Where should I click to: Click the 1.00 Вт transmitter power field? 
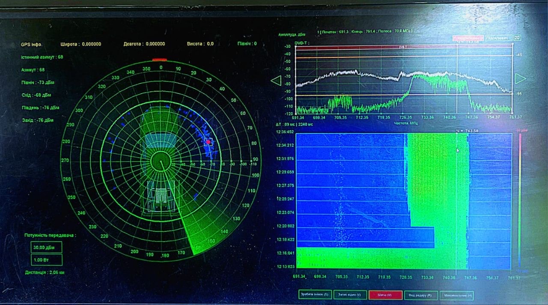point(47,260)
